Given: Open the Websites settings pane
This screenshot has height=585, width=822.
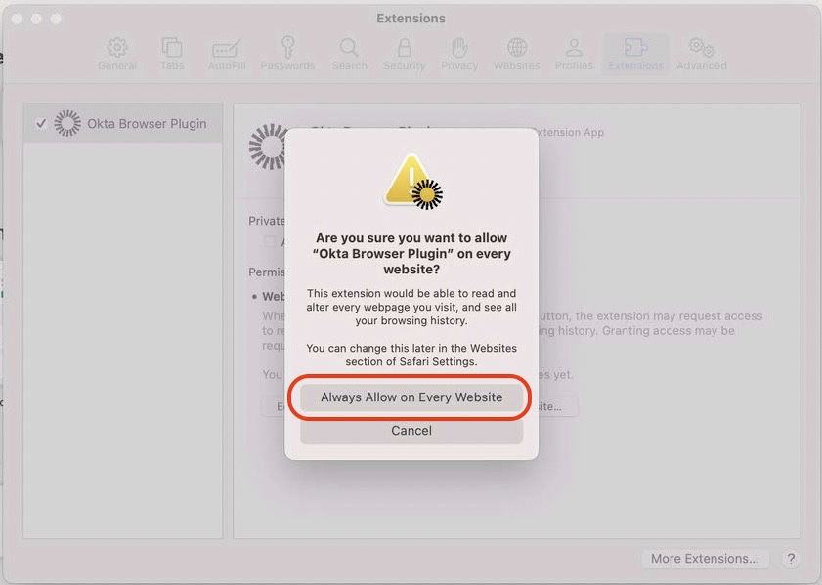Looking at the screenshot, I should 516,54.
